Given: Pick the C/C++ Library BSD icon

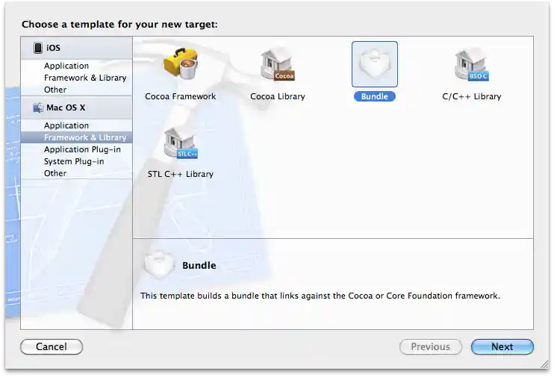Looking at the screenshot, I should coord(472,64).
